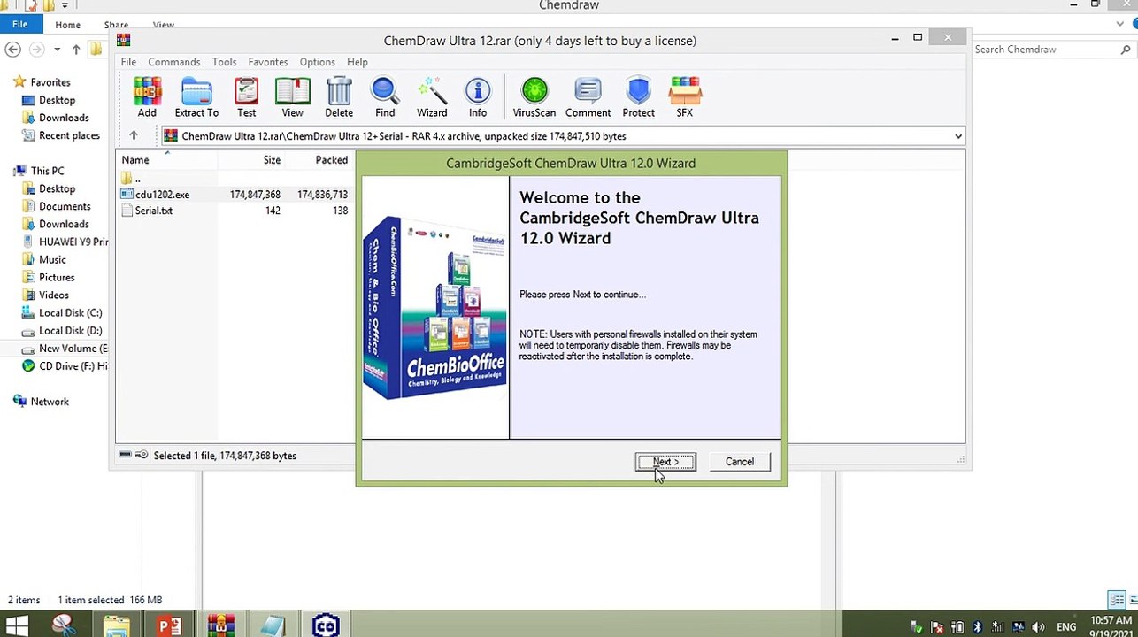This screenshot has height=637, width=1138.
Task: Open the View file toolbar icon
Action: [292, 97]
